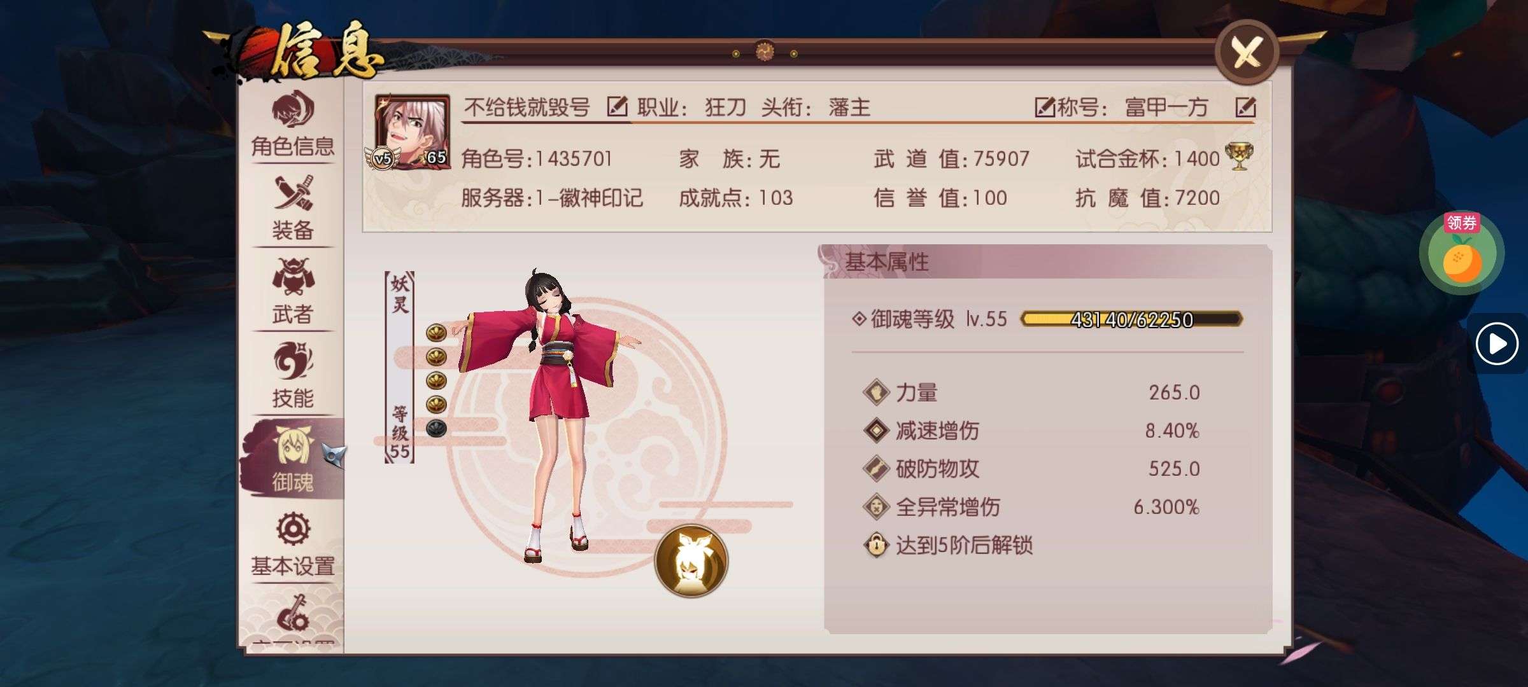The image size is (1528, 687).
Task: Click the locked 达到5阶后解锁 attribute
Action: [x=949, y=545]
